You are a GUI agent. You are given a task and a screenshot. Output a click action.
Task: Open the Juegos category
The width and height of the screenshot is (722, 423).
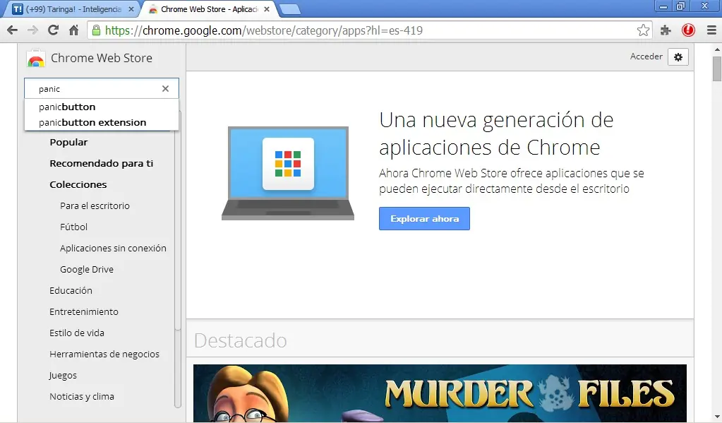63,376
